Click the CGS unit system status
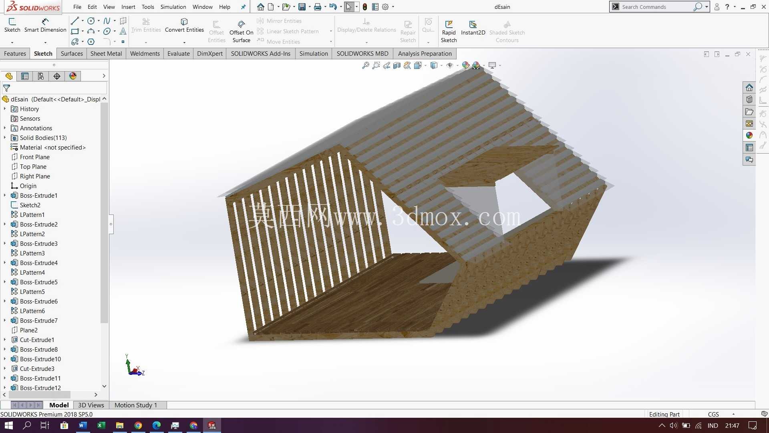The height and width of the screenshot is (433, 769). click(x=713, y=414)
